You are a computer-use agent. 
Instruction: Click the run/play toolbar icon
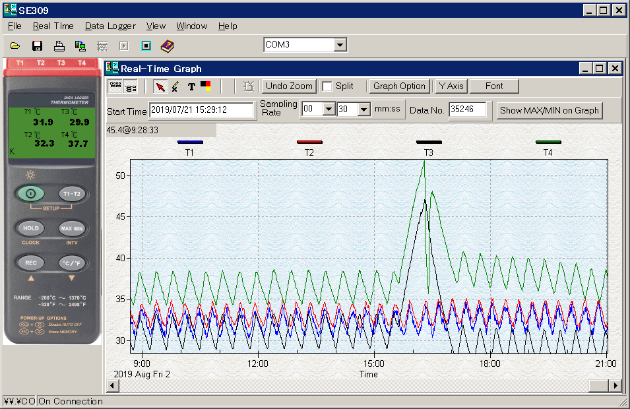click(124, 46)
